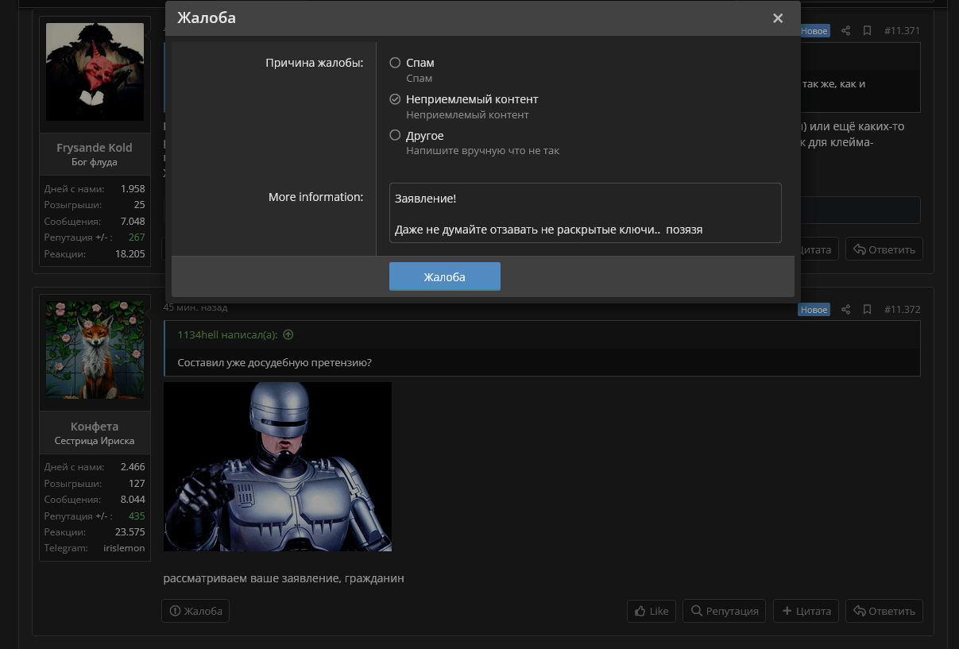Choose the Другое complaint reason
Viewport: 959px width, 649px height.
[395, 136]
